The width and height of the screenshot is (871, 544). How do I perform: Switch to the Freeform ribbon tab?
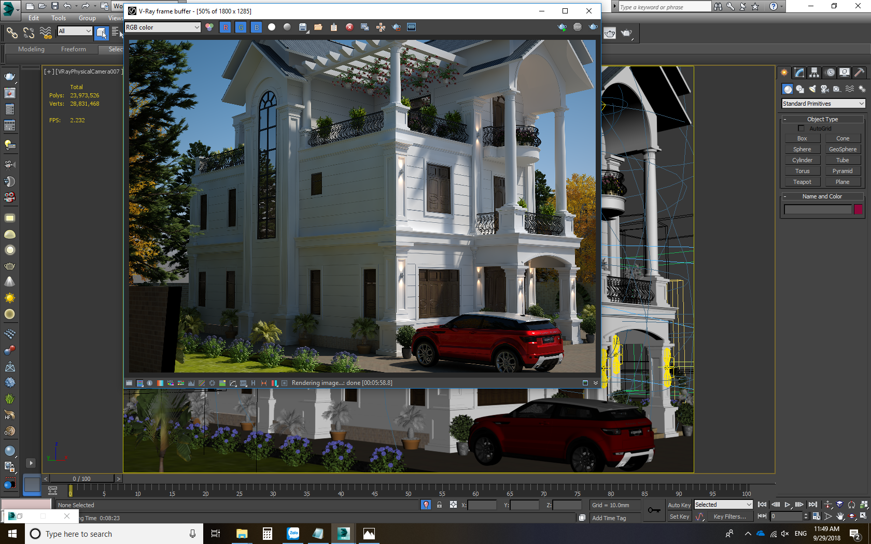pos(74,49)
